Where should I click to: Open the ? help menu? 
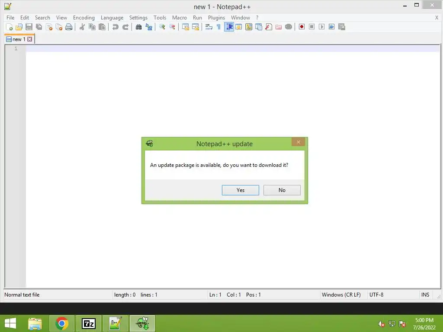point(257,17)
